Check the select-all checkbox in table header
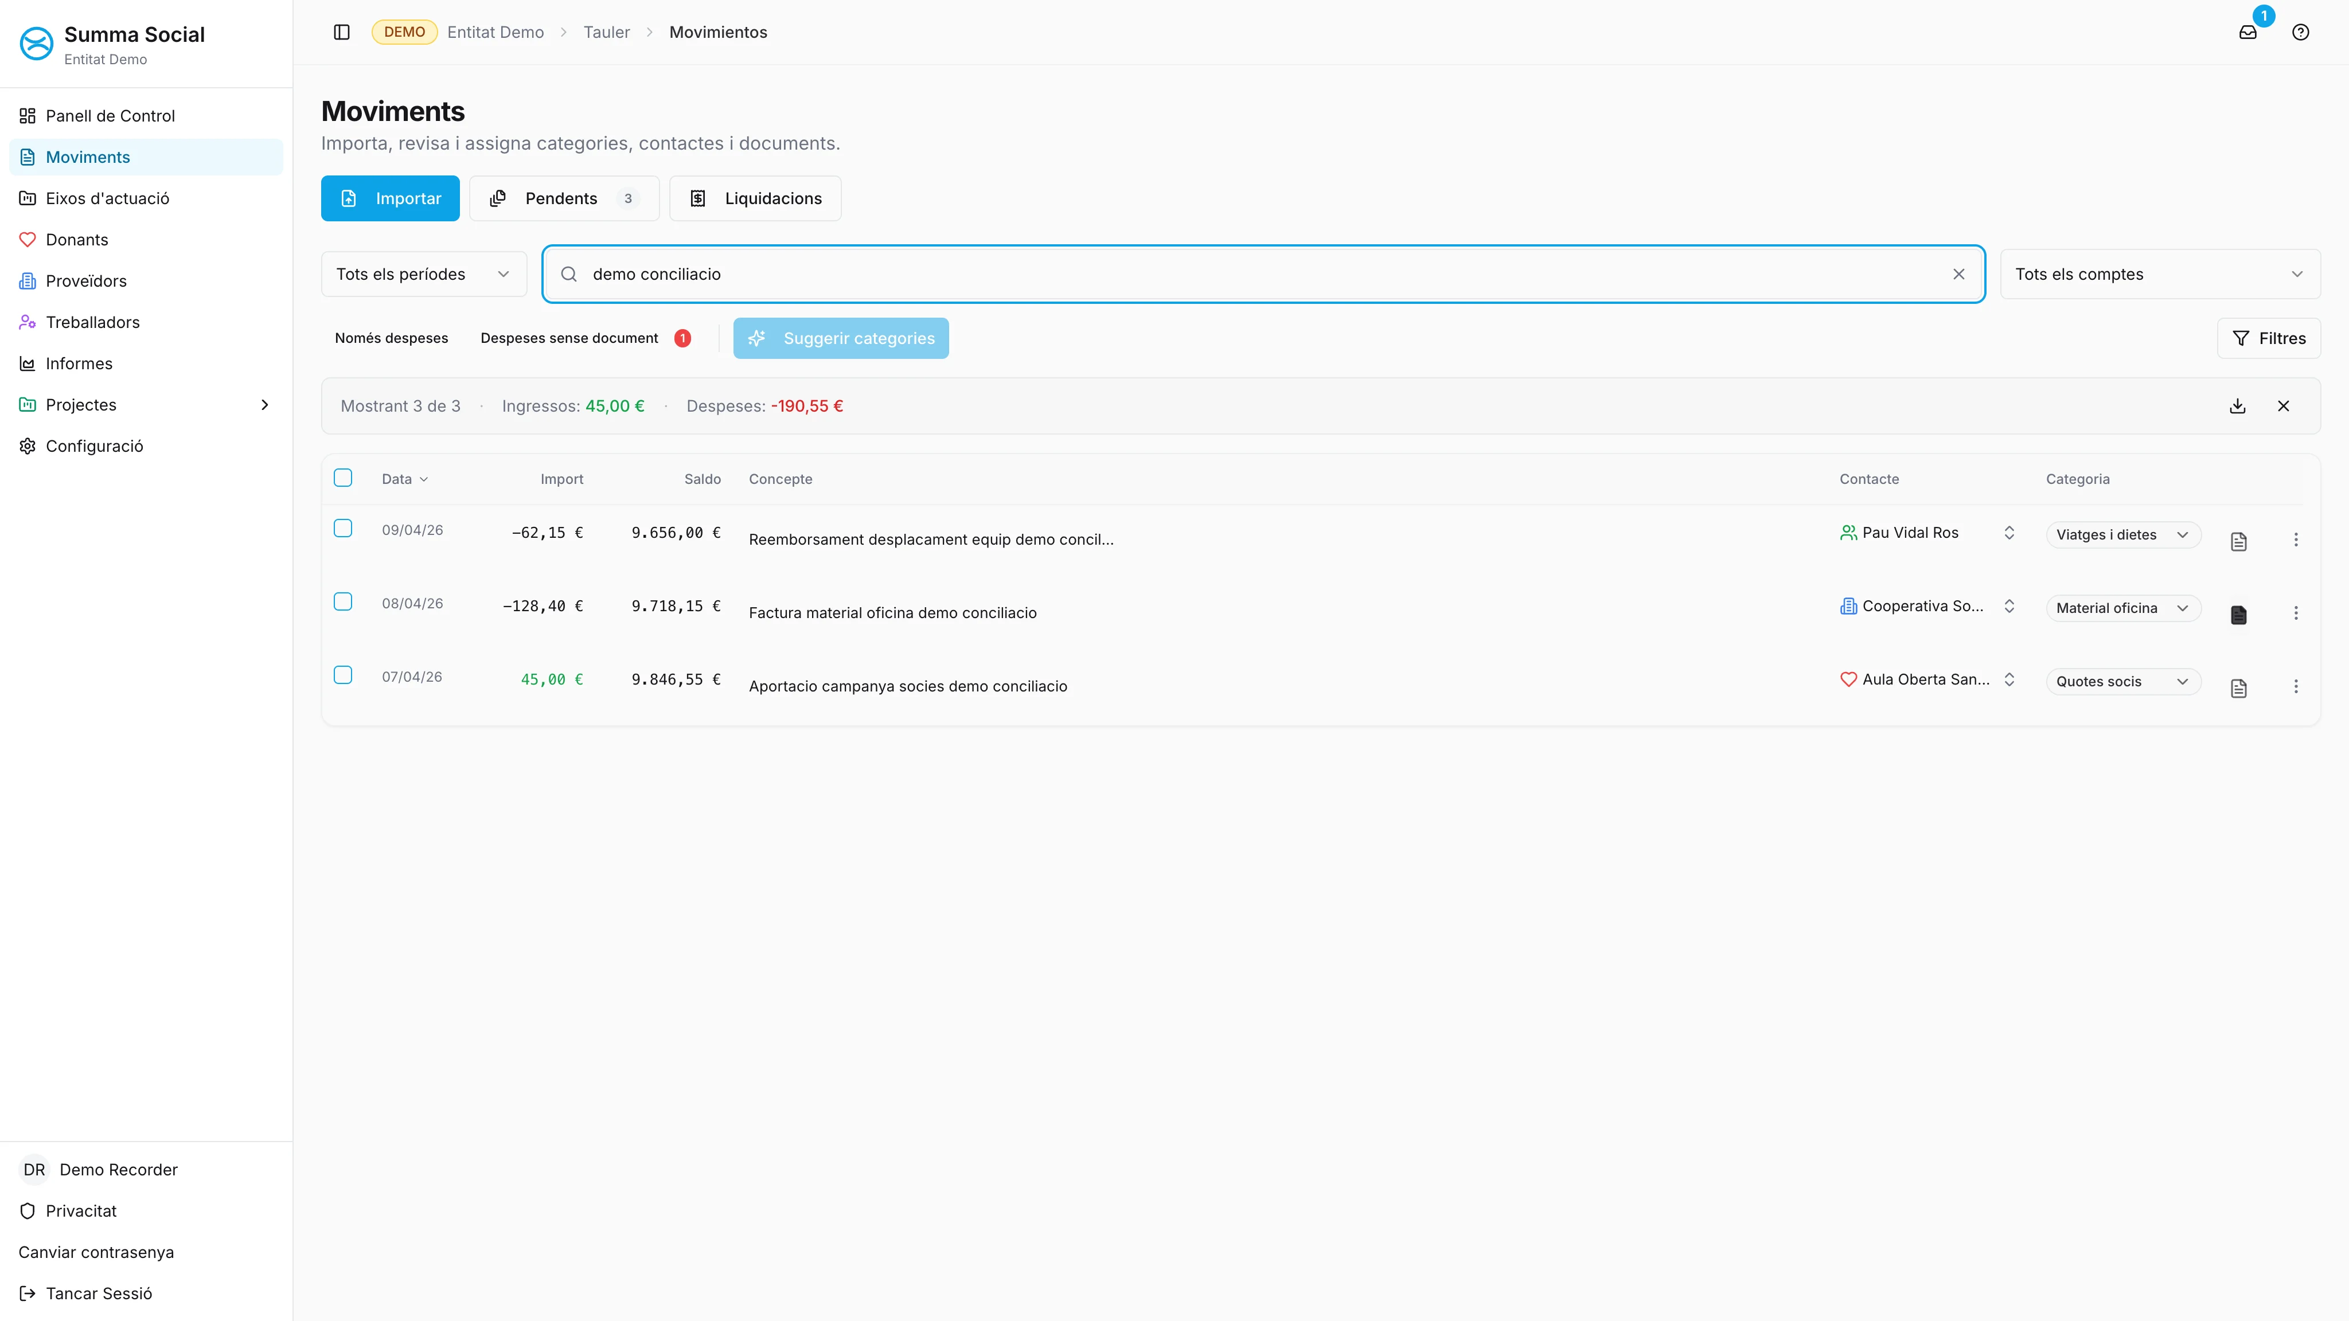This screenshot has height=1321, width=2349. 343,478
